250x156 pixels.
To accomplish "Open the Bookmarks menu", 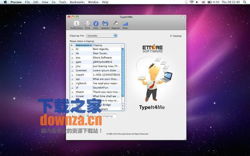I will pos(77,2).
